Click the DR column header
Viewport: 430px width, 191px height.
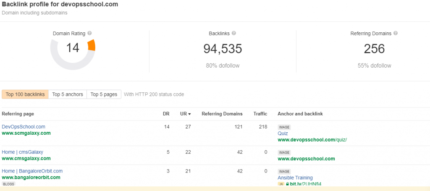pyautogui.click(x=166, y=114)
